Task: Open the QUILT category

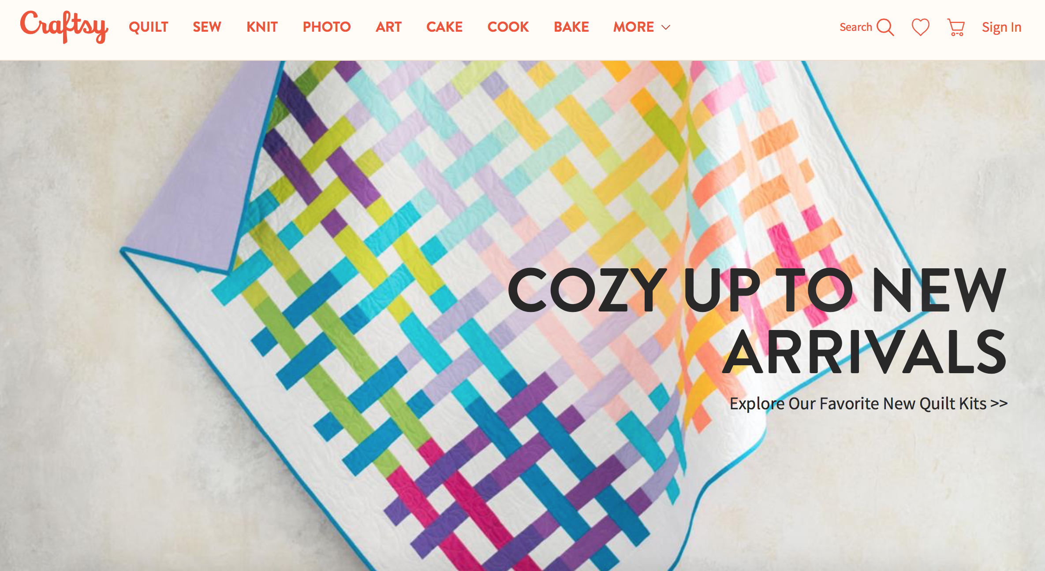Action: coord(149,27)
